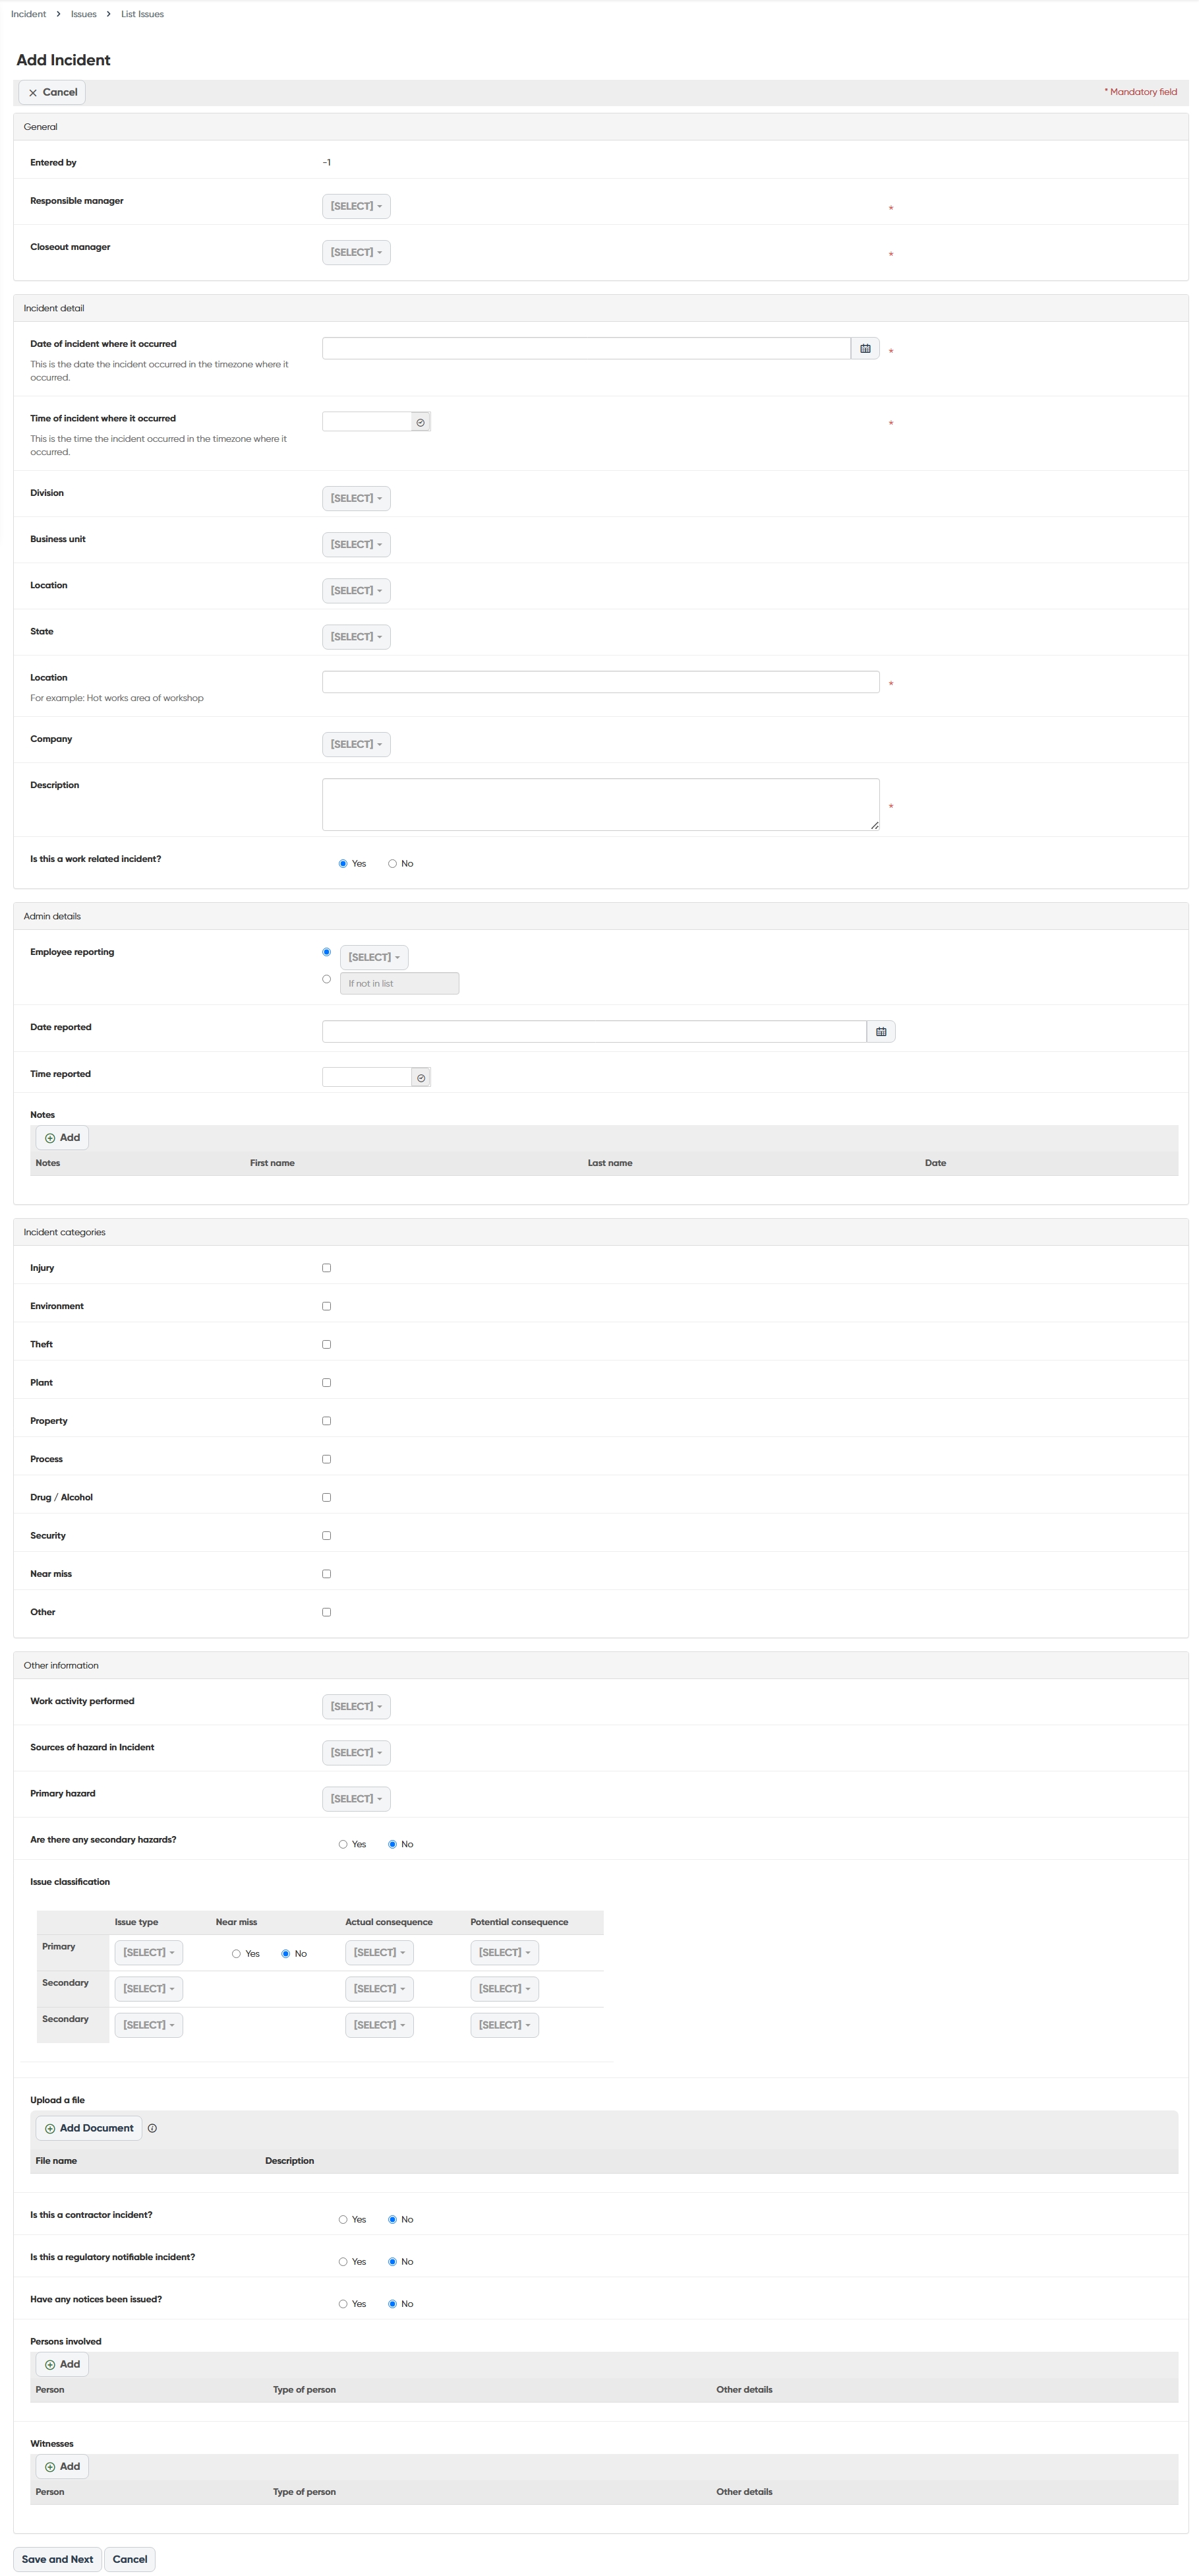This screenshot has height=2576, width=1199.
Task: Open Primary hazard dropdown
Action: click(357, 1798)
